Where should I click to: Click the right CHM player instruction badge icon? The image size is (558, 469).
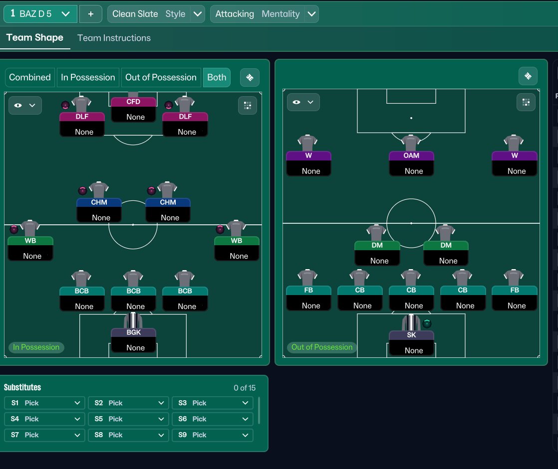tap(152, 191)
